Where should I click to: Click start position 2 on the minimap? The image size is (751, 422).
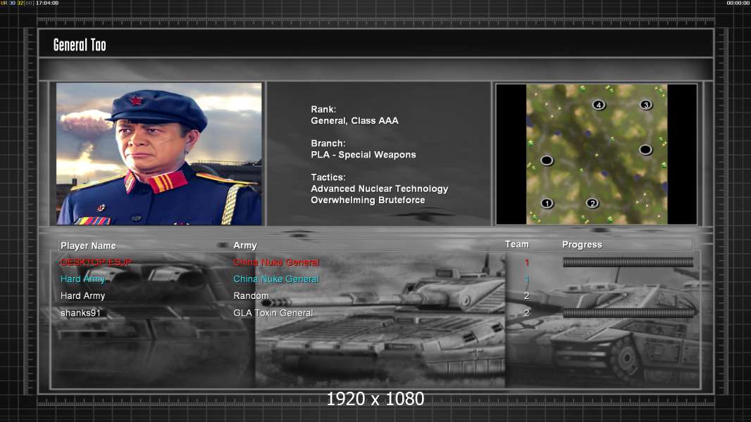(592, 203)
